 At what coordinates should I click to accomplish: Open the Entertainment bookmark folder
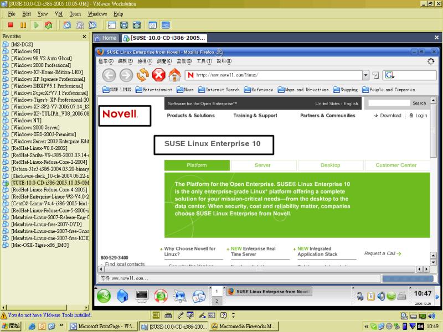click(x=154, y=90)
